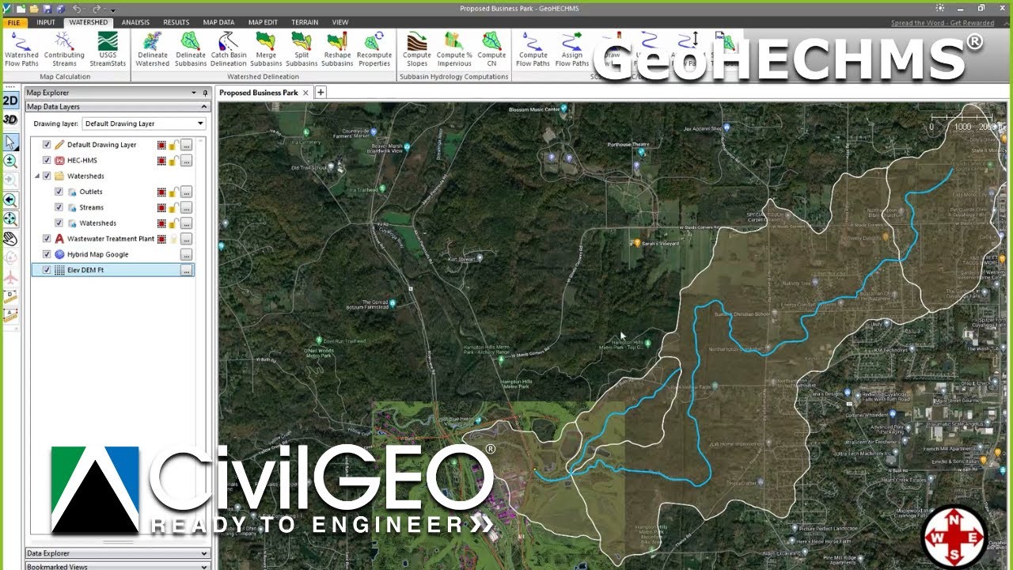Zoom to previous view
This screenshot has width=1013, height=570.
tap(10, 199)
